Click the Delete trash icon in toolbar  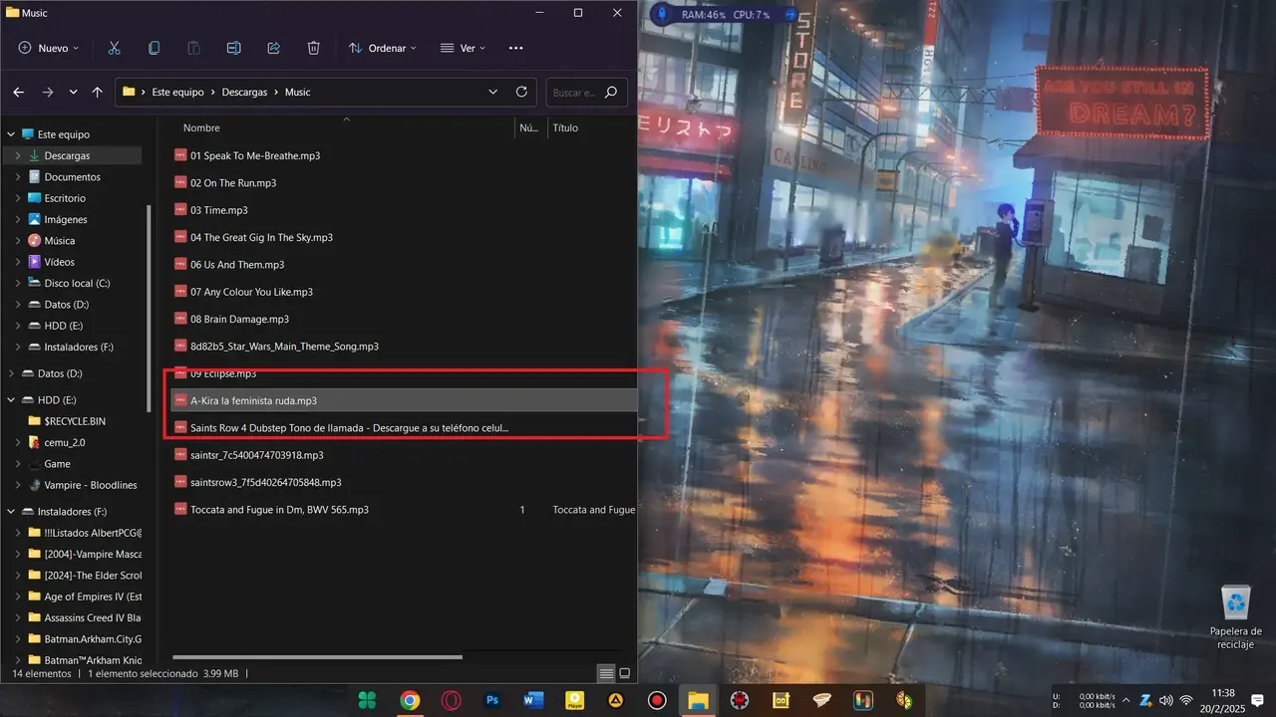313,48
